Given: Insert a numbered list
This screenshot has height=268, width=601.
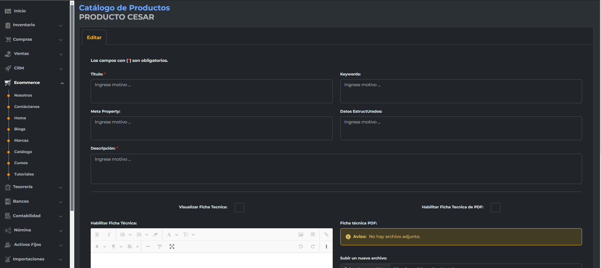Looking at the screenshot, I should point(139,235).
